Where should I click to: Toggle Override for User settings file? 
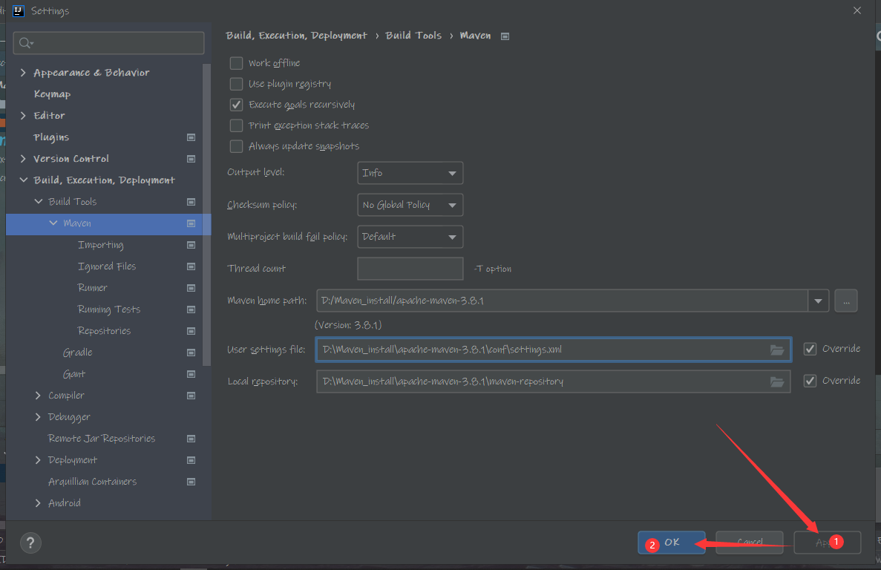[810, 349]
